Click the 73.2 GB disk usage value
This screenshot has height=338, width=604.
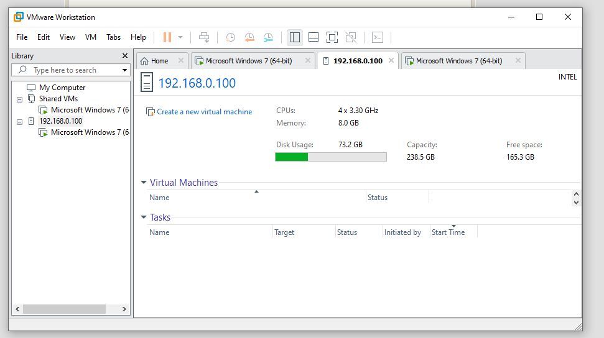click(351, 145)
